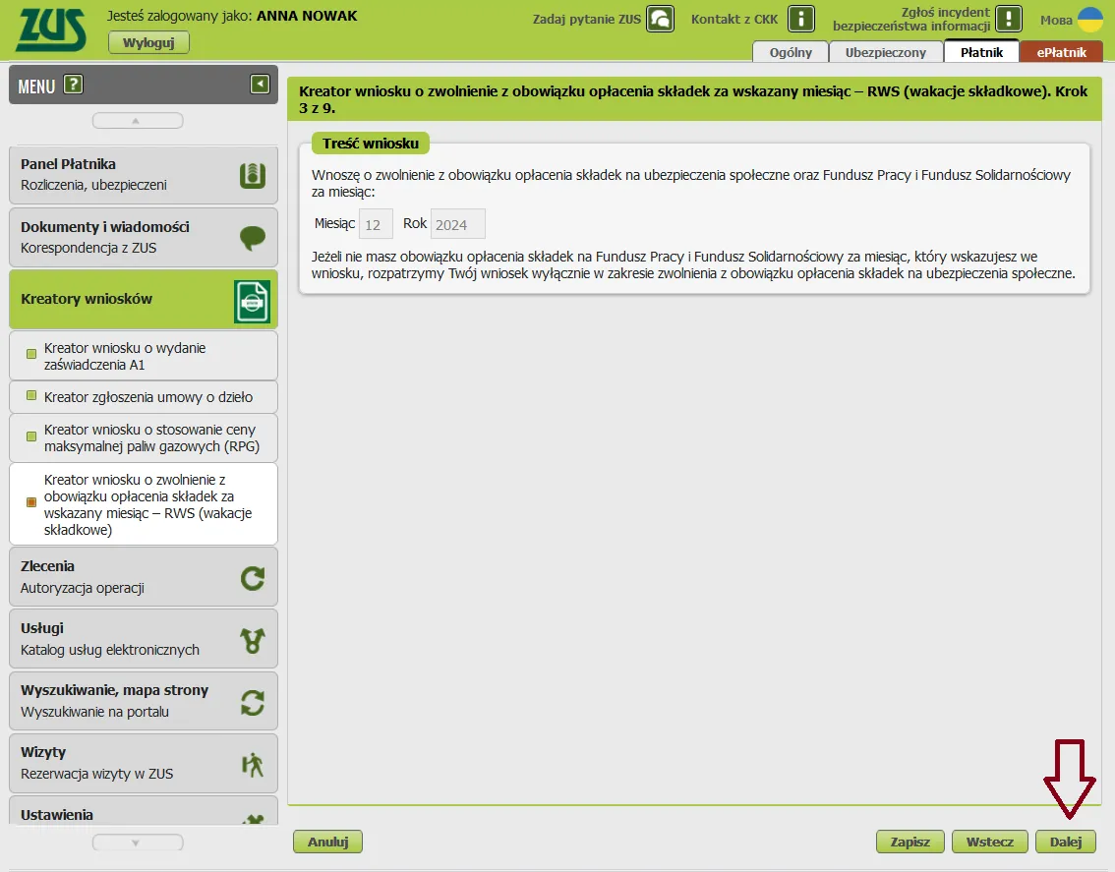
Task: Switch to the Ubezpieczony tab
Action: [885, 52]
